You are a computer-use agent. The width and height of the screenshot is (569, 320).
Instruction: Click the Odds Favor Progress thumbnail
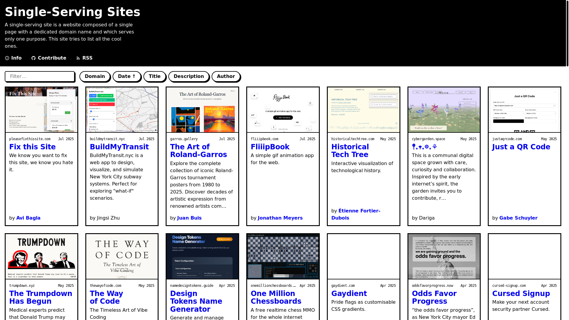coord(444,257)
